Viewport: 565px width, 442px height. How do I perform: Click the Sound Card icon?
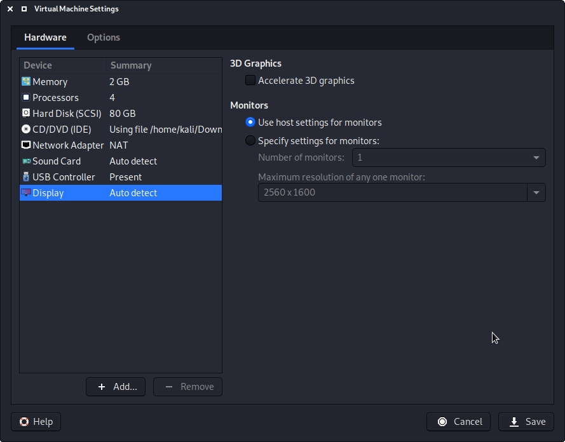click(26, 161)
